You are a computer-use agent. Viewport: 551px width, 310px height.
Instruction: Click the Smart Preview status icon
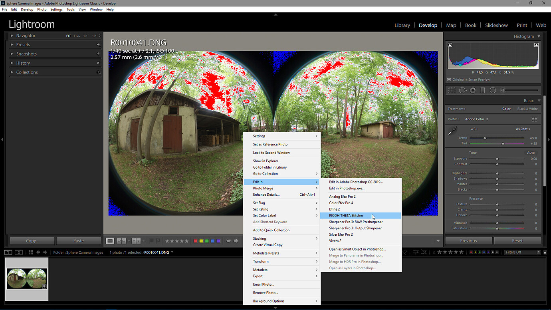[449, 79]
